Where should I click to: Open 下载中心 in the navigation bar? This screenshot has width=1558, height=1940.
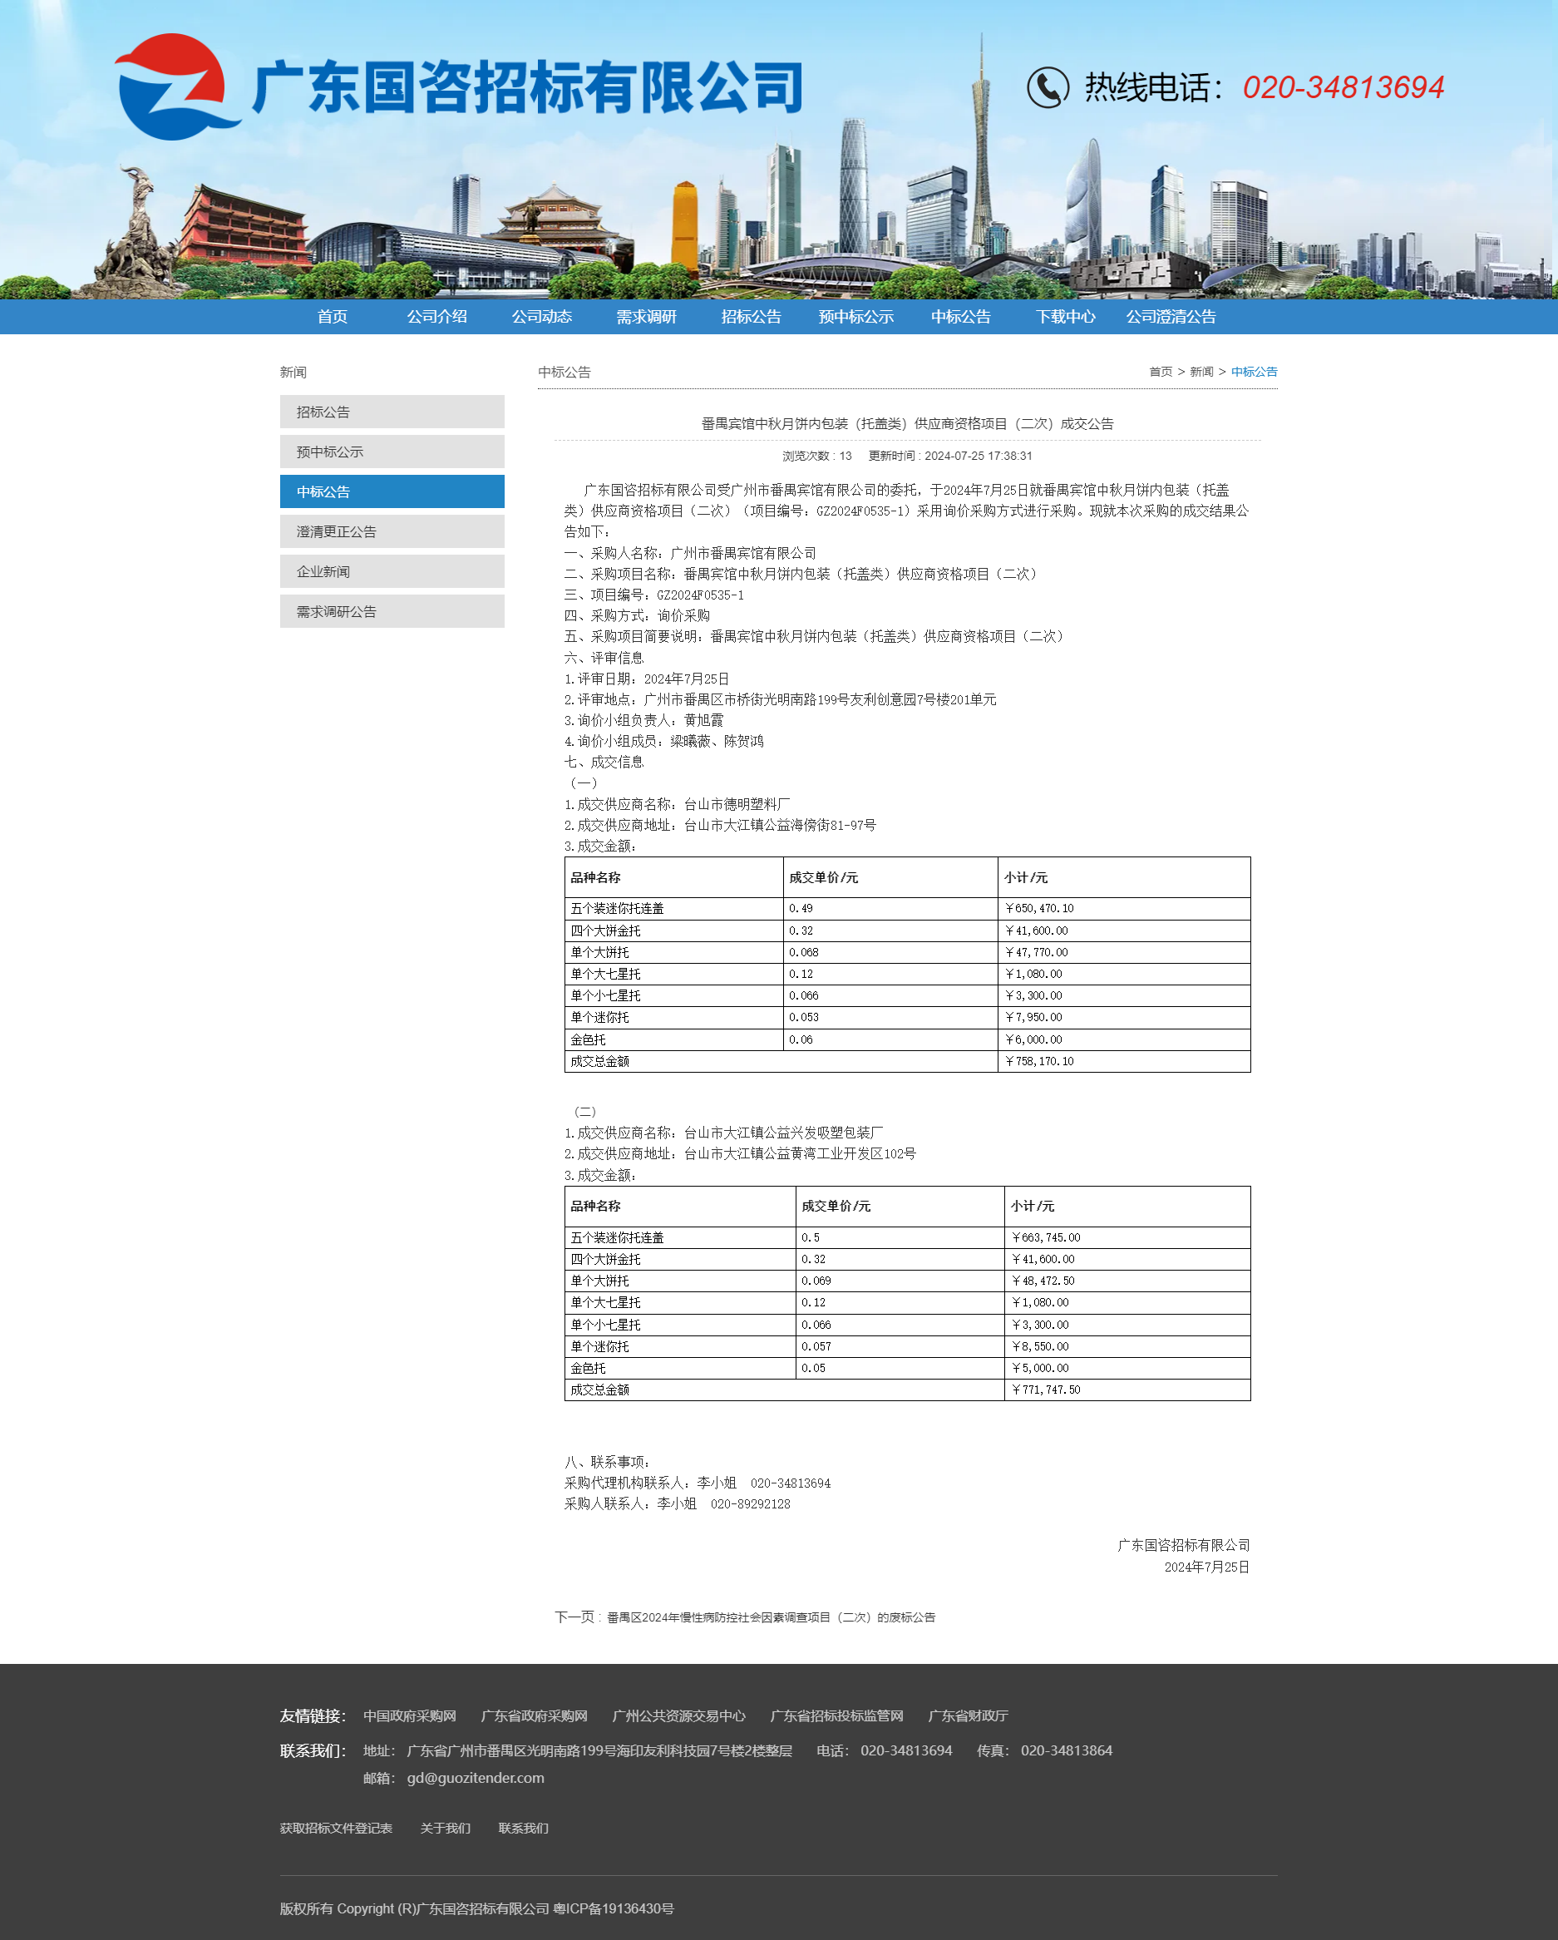1065,317
